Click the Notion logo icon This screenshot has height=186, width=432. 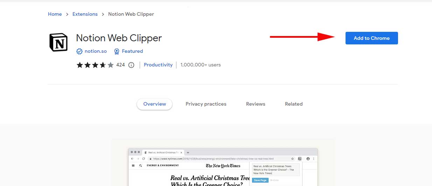point(58,42)
